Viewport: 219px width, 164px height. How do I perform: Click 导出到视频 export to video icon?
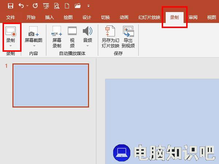[x=128, y=31]
